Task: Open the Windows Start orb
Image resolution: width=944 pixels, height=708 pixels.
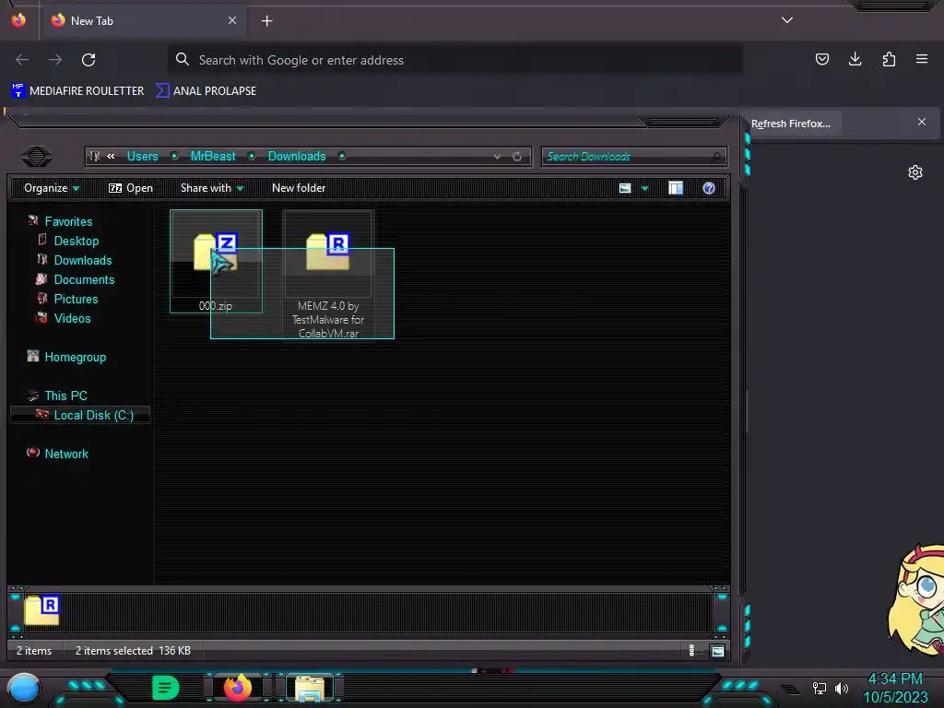Action: [24, 689]
